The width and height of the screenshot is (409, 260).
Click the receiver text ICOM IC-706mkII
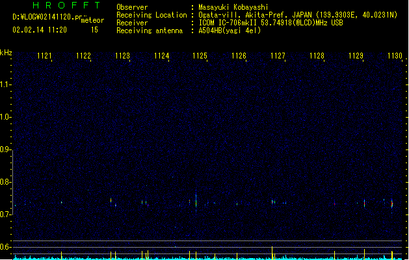228,23
